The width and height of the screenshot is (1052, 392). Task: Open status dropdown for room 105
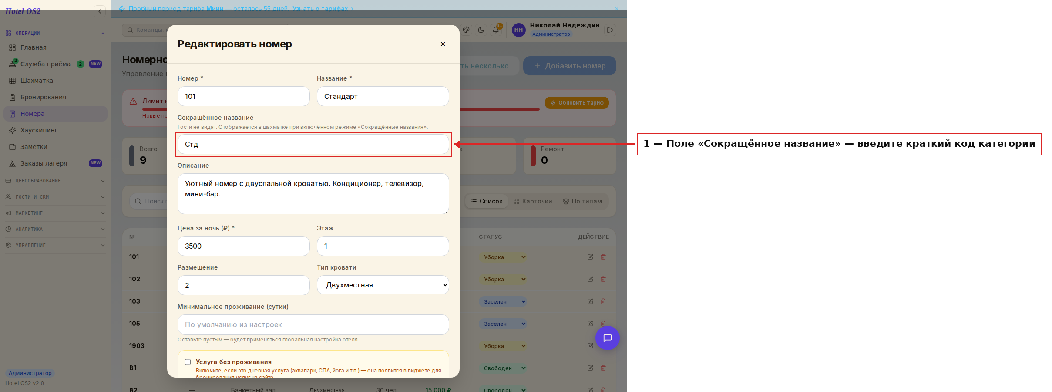click(x=503, y=324)
